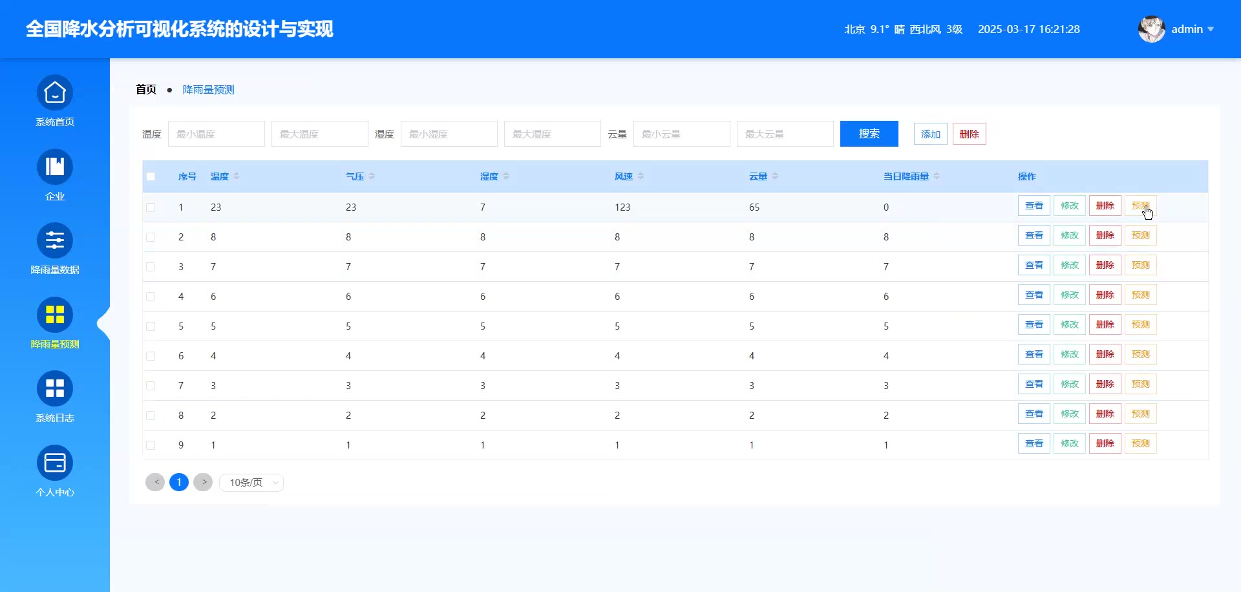The height and width of the screenshot is (592, 1241).
Task: Check the checkbox for row 4
Action: click(x=151, y=297)
